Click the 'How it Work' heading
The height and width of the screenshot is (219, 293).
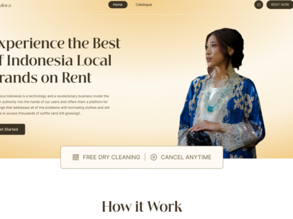coord(142,206)
